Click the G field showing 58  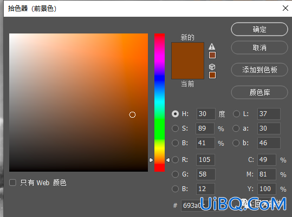[206, 174]
